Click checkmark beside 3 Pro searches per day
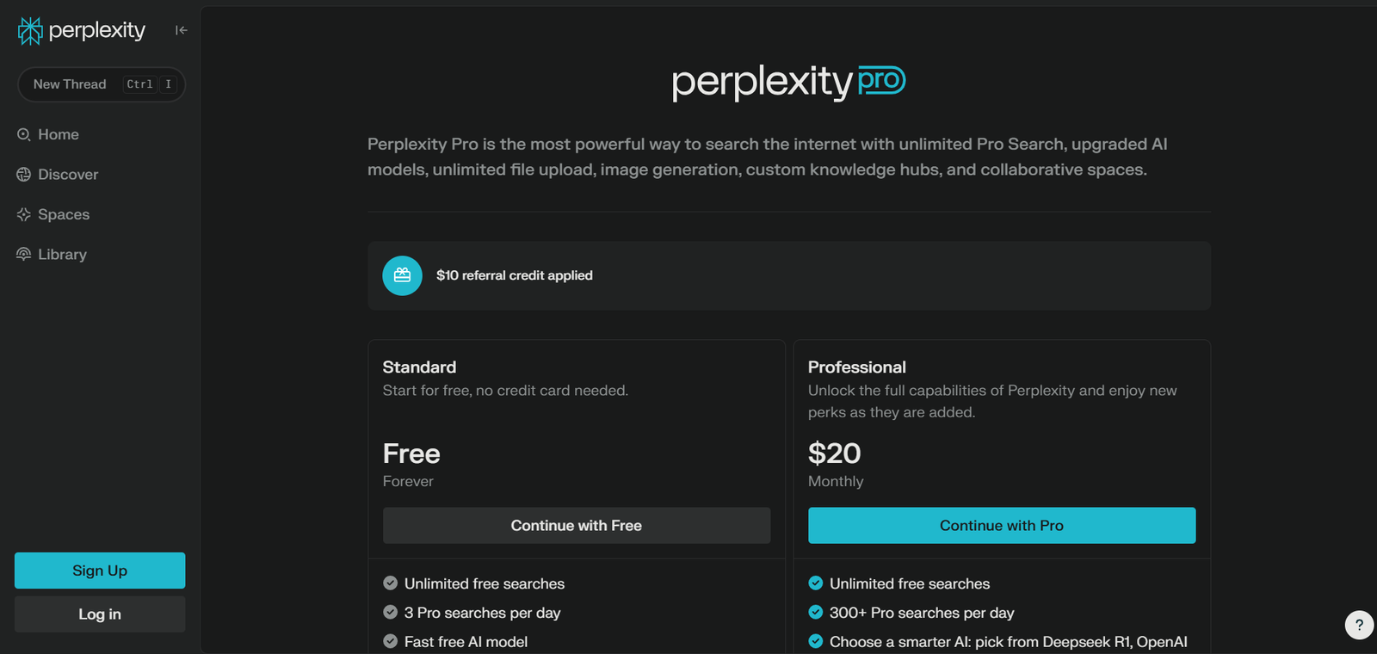The image size is (1377, 654). [x=390, y=613]
